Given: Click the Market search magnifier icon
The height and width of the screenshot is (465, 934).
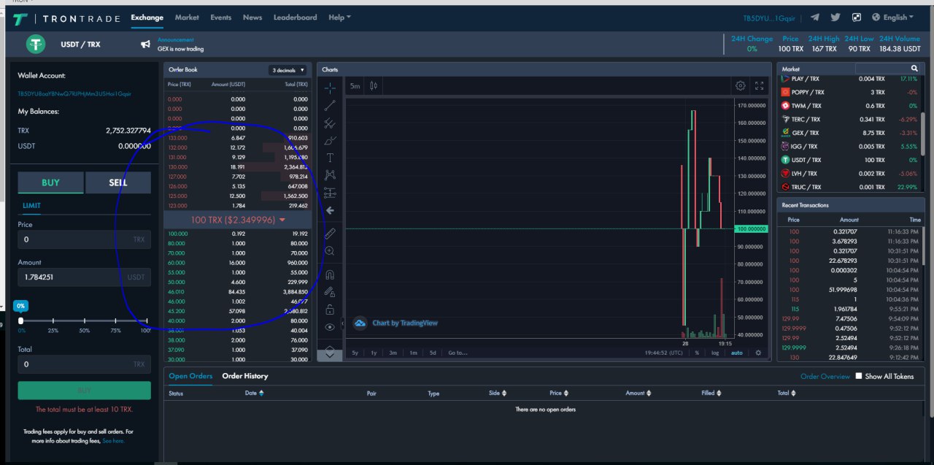Looking at the screenshot, I should pyautogui.click(x=914, y=68).
